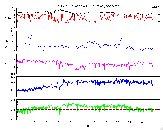Click the '22' hour label on the UT axis
The image size is (163, 130).
pos(130,122)
